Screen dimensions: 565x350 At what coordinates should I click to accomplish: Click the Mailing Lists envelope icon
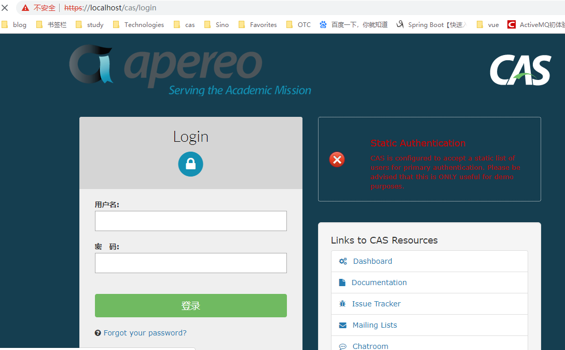click(342, 325)
